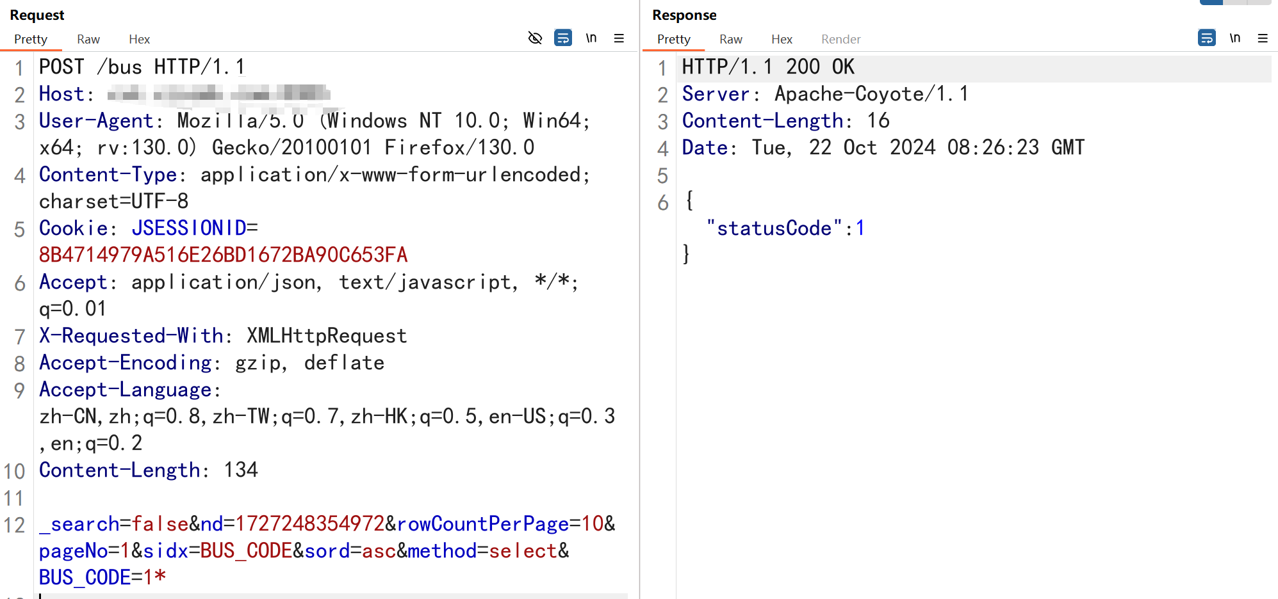The width and height of the screenshot is (1278, 599).
Task: Click the 'gzip, deflate' value
Action: [x=310, y=363]
